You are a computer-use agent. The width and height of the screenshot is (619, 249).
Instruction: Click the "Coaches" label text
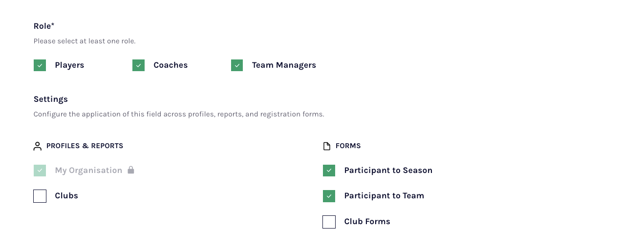171,65
